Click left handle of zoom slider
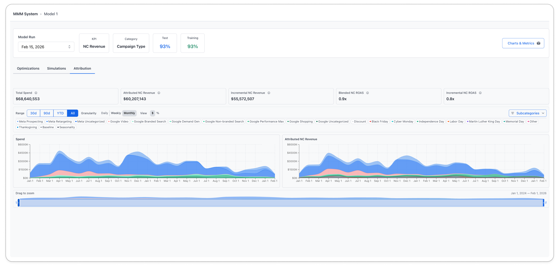The height and width of the screenshot is (267, 557). [x=19, y=203]
